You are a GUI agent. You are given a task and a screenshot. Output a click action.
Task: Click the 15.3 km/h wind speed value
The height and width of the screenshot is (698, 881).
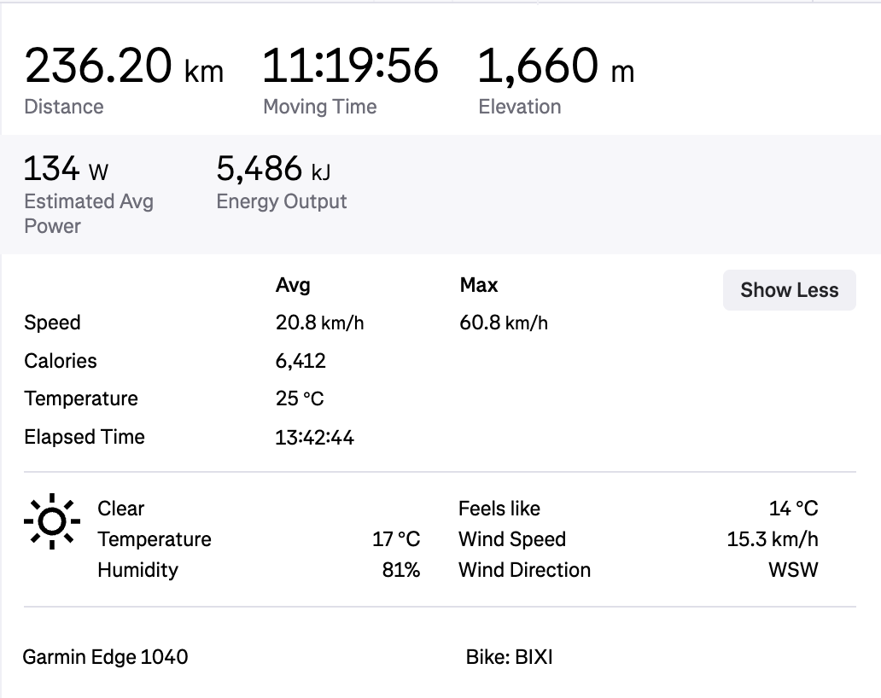[772, 539]
